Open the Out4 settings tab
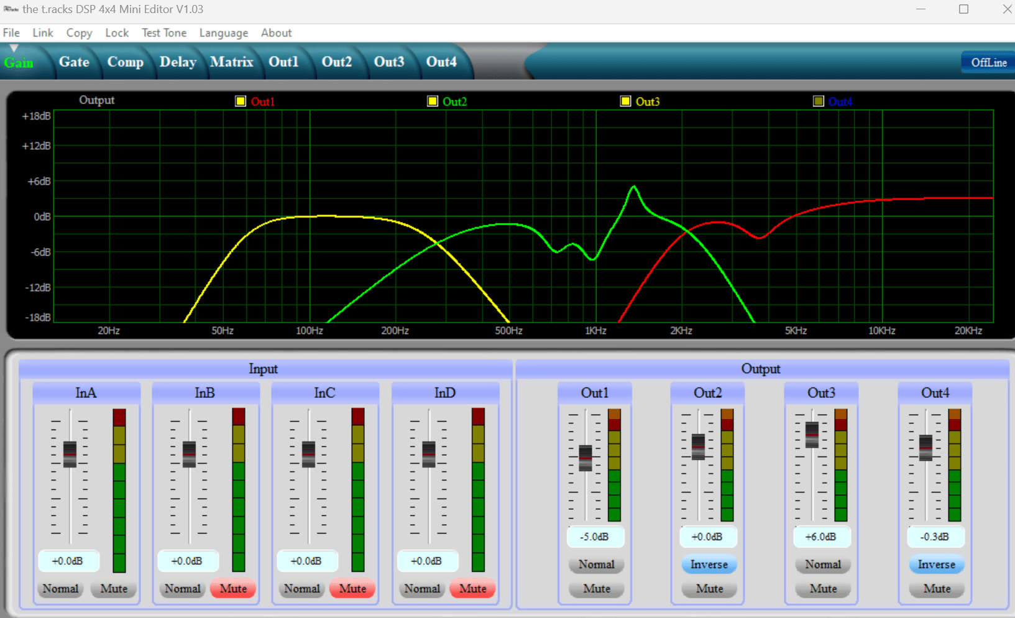This screenshot has width=1015, height=618. pyautogui.click(x=441, y=62)
